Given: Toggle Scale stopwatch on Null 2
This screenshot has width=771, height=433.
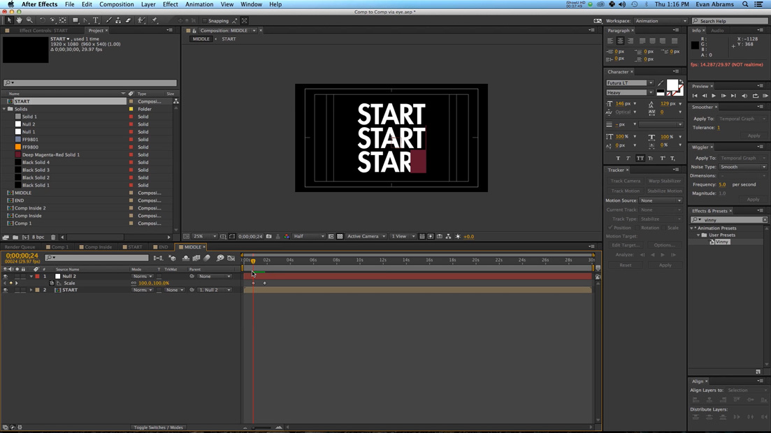Looking at the screenshot, I should coord(52,283).
